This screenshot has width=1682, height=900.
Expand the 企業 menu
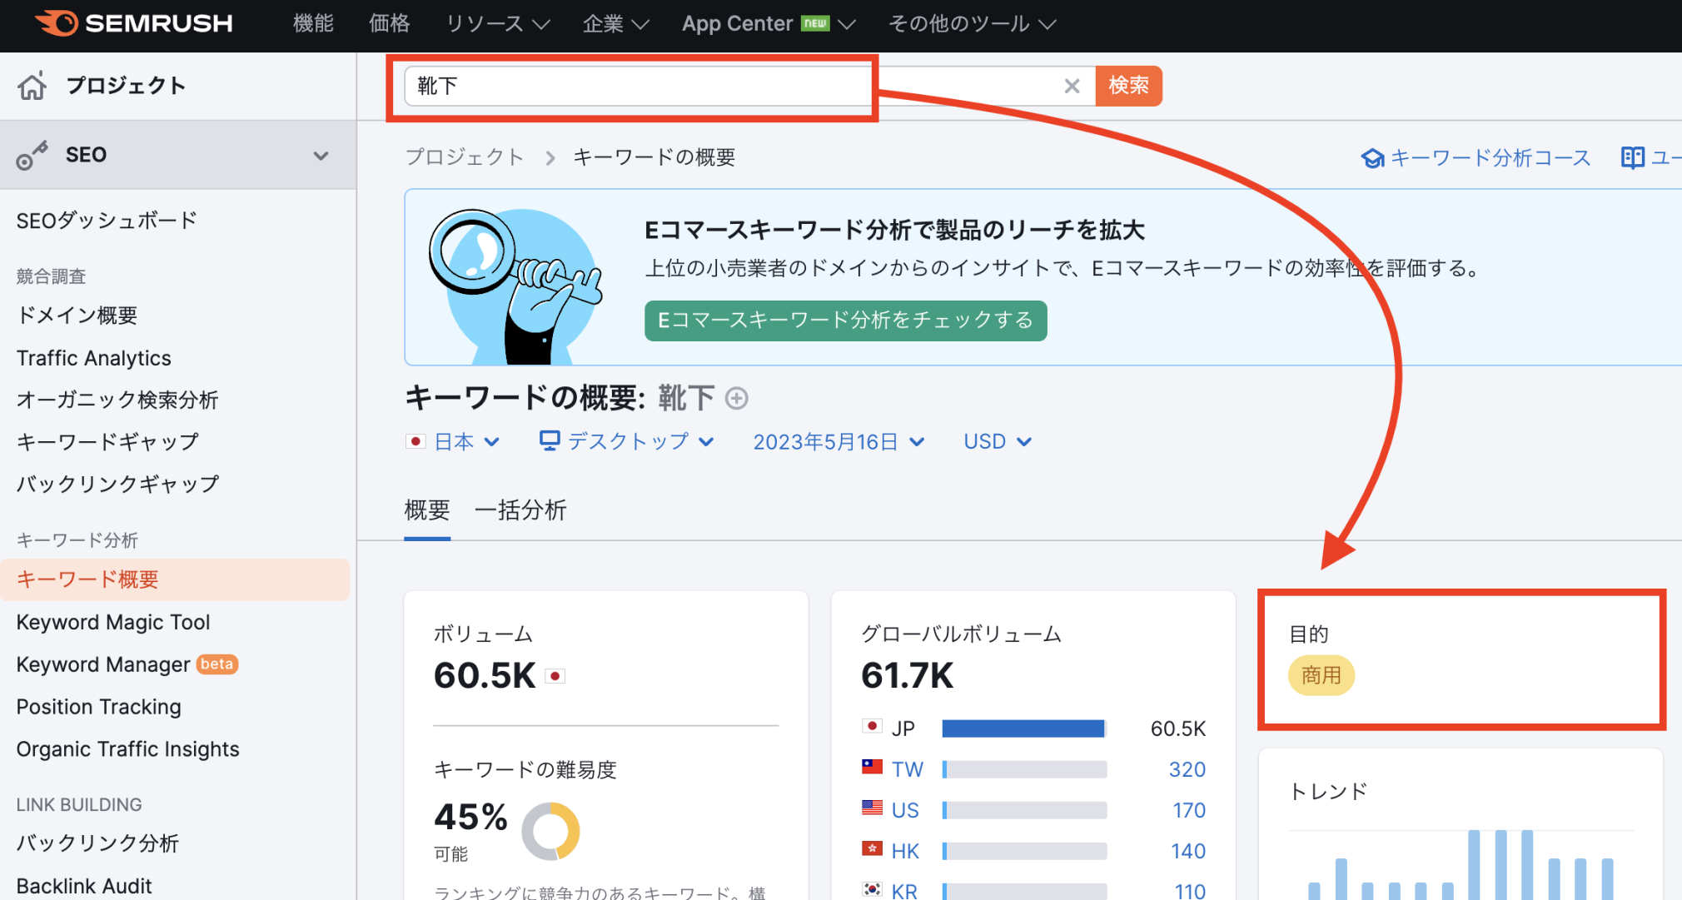(x=615, y=24)
